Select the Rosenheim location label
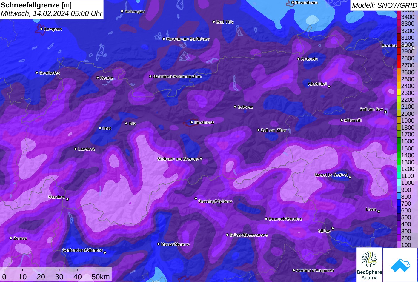 coord(307,3)
